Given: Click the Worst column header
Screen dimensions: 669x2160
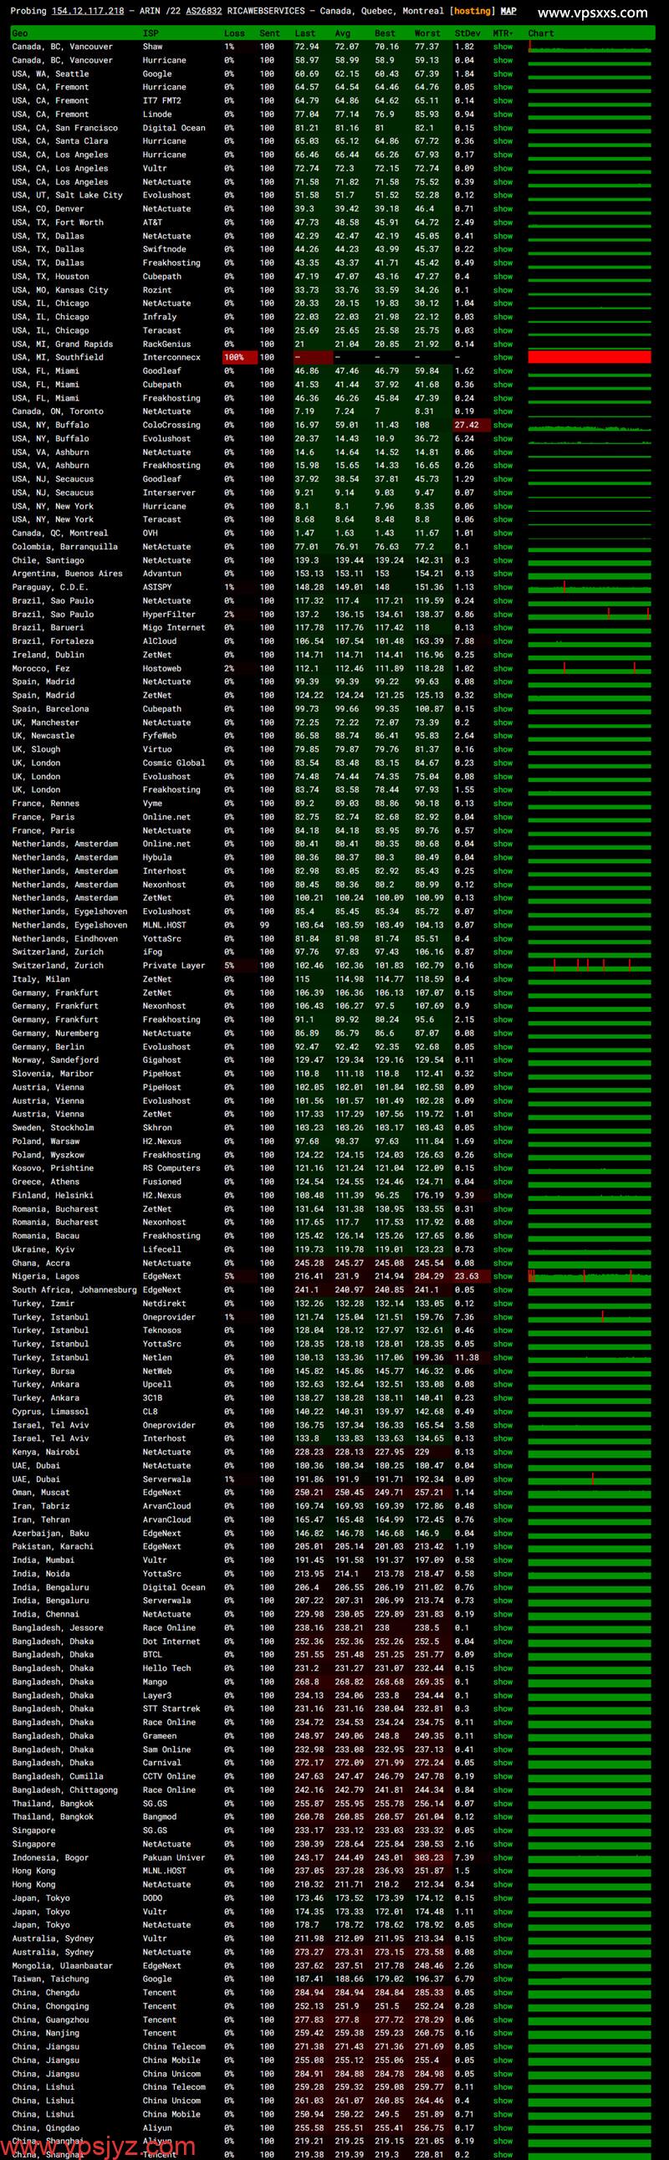Looking at the screenshot, I should 427,33.
